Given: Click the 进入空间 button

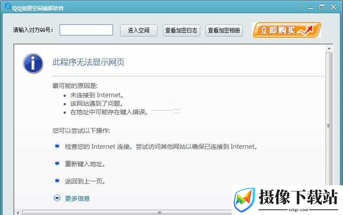Looking at the screenshot, I should (x=139, y=30).
